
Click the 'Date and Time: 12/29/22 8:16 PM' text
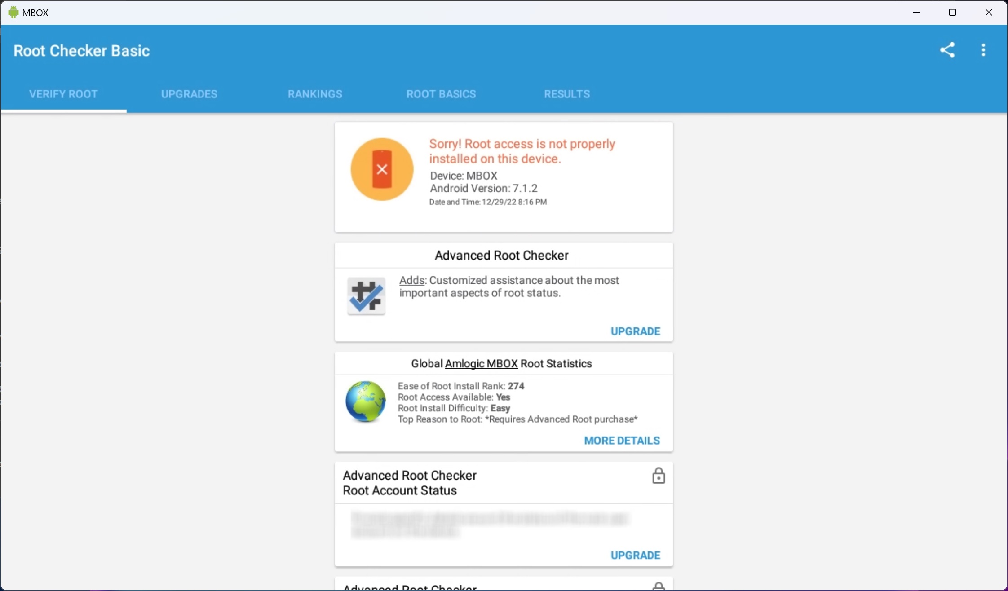coord(488,202)
